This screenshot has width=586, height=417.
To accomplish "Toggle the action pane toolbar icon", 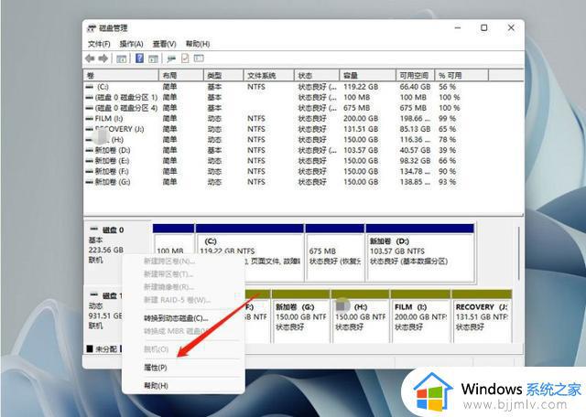I will click(153, 59).
